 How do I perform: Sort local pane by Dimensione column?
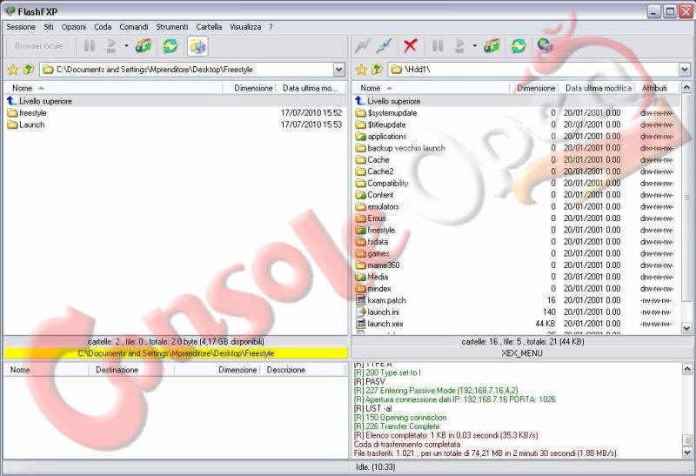pos(249,88)
